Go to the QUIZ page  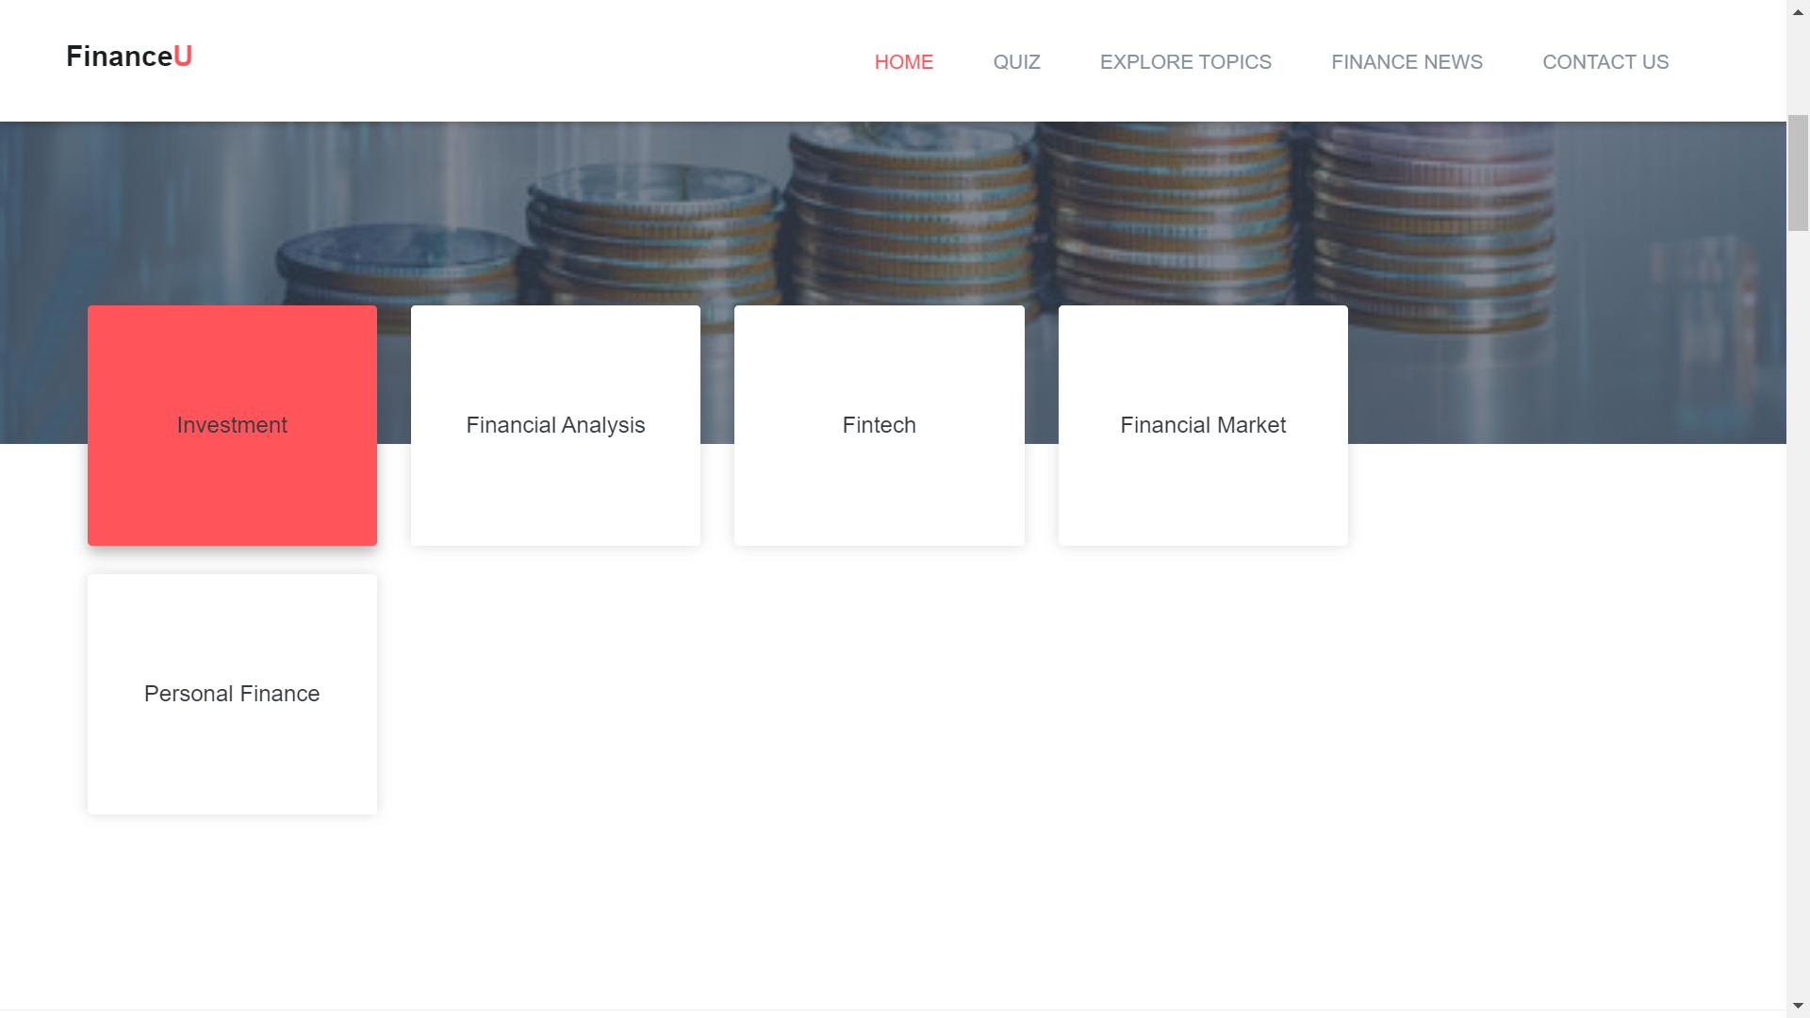tap(1016, 62)
